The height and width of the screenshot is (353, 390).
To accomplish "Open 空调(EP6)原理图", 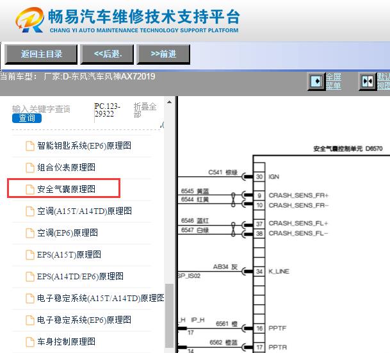I will 67,233.
